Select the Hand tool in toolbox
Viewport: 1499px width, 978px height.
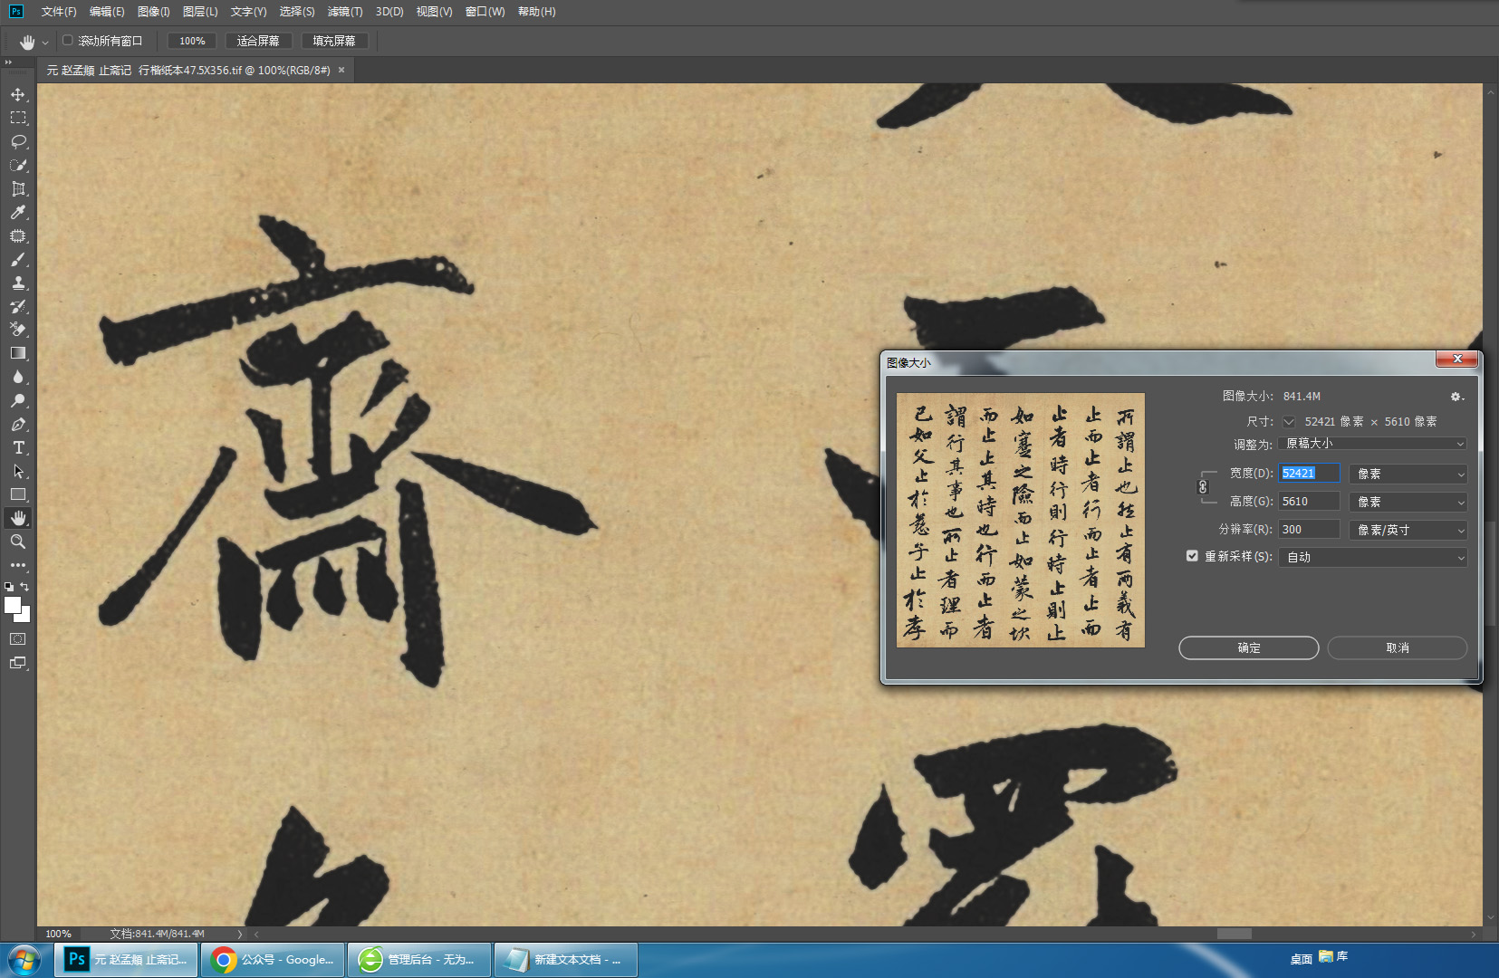(x=18, y=518)
